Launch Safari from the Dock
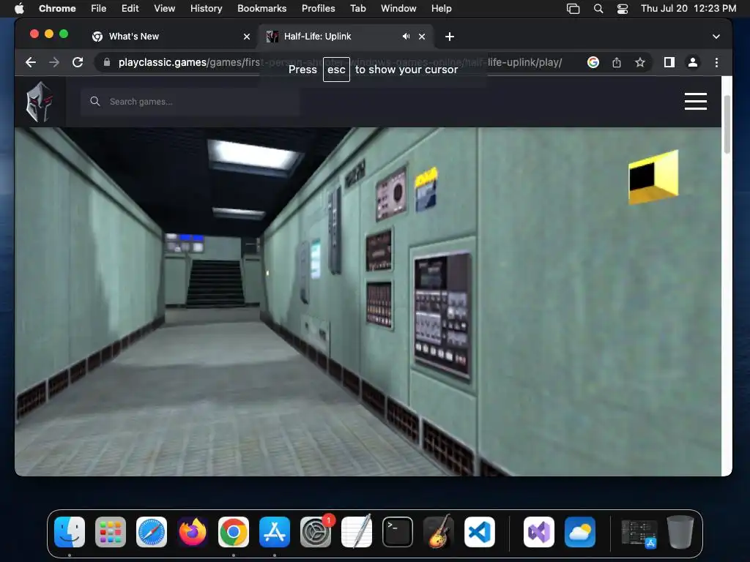Screen dimensions: 750x562 pyautogui.click(x=152, y=532)
